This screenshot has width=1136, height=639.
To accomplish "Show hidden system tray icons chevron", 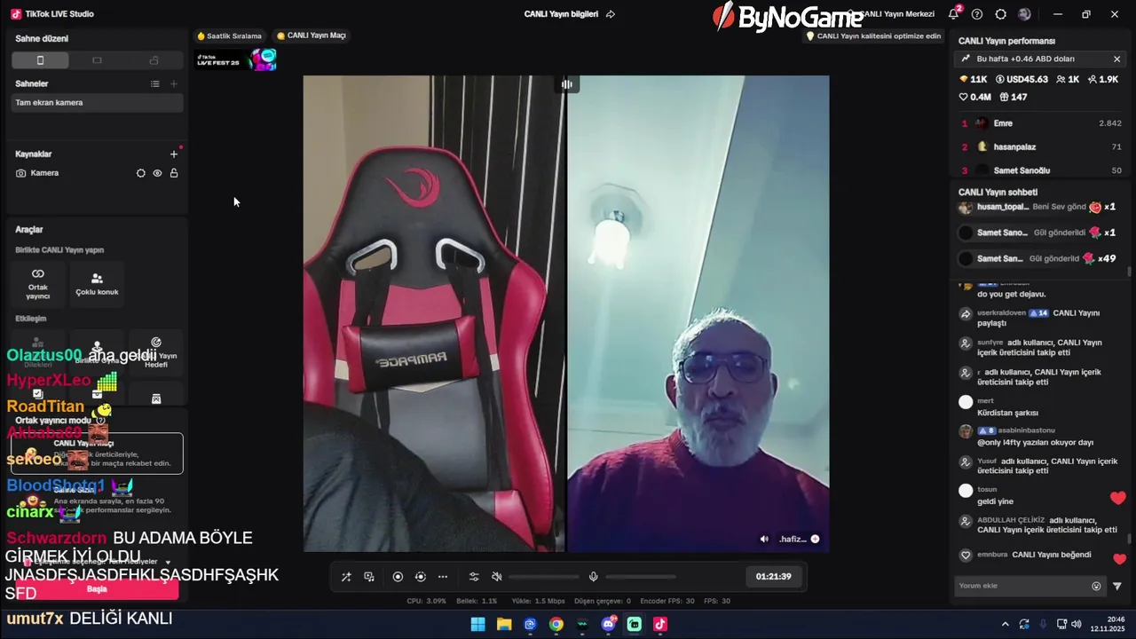I will click(1005, 624).
